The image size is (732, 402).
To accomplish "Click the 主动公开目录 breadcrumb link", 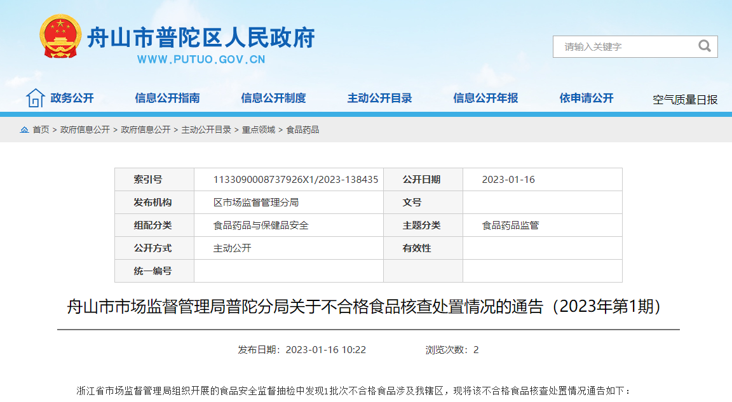I will pos(206,130).
